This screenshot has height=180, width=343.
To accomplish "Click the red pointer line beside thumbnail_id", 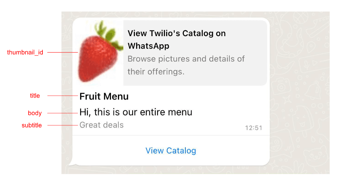I will pos(62,52).
